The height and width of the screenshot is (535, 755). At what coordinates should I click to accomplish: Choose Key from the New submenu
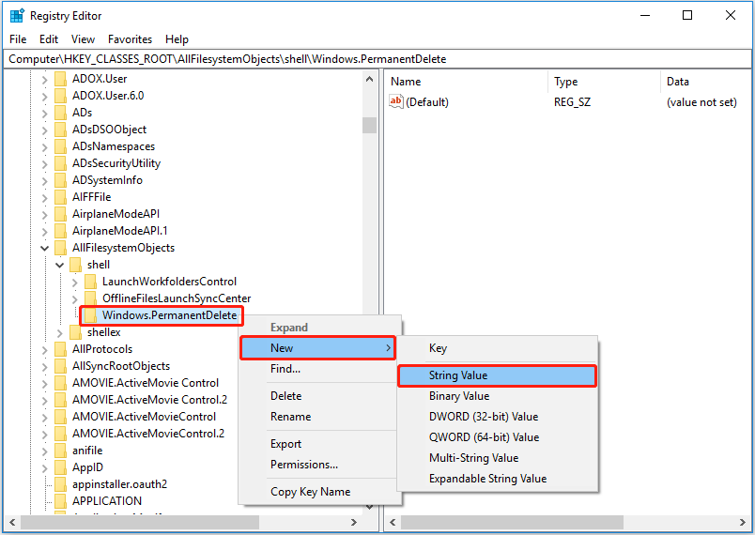click(497, 348)
